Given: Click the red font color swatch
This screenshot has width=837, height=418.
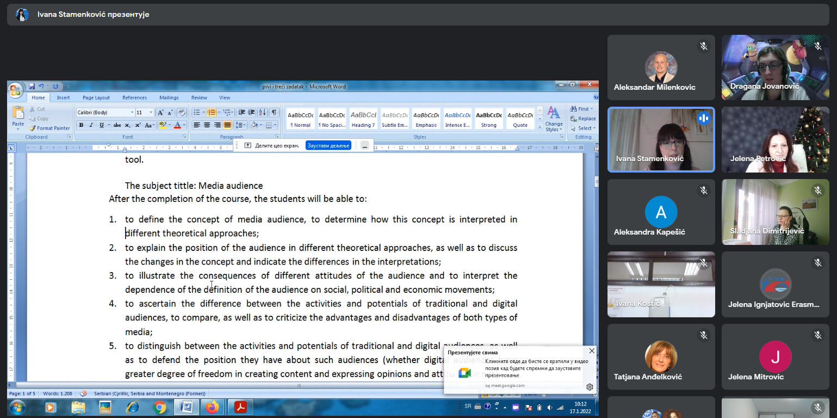Looking at the screenshot, I should point(177,125).
